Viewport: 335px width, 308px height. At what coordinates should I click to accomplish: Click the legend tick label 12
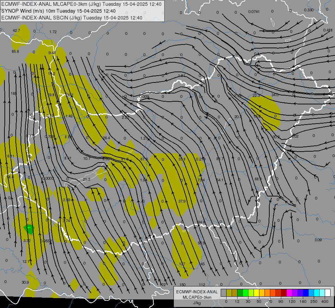point(237,301)
